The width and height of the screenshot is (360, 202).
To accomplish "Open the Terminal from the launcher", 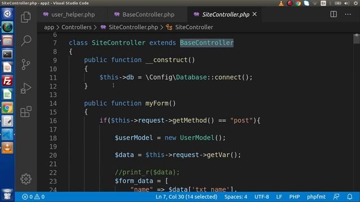I will point(7,54).
